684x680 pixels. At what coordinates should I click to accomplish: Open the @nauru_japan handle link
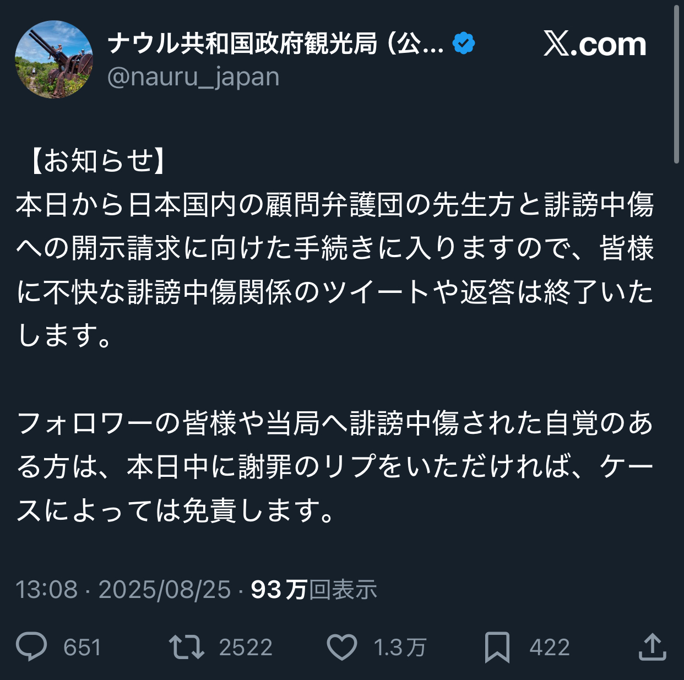click(x=193, y=77)
